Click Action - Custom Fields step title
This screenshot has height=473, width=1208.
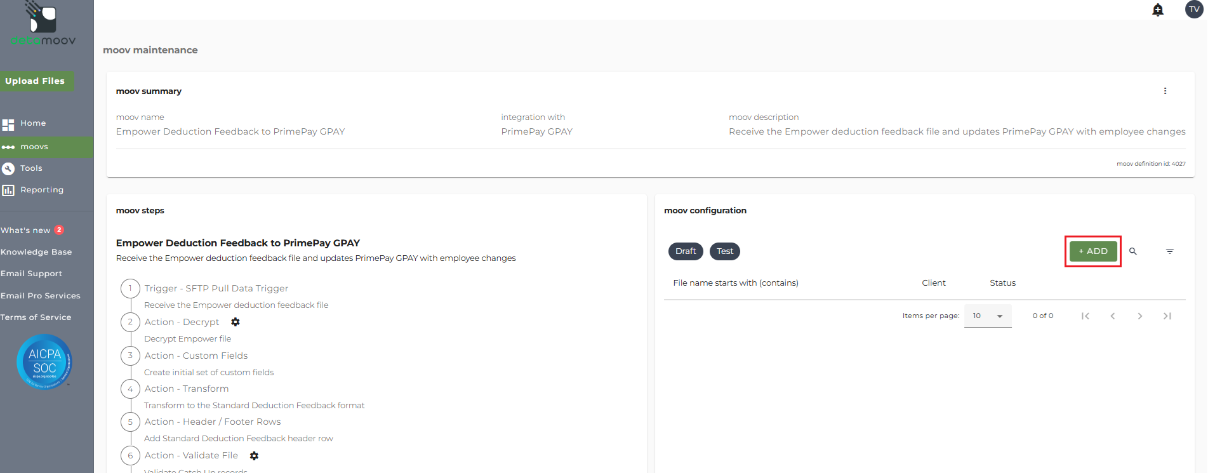[196, 356]
